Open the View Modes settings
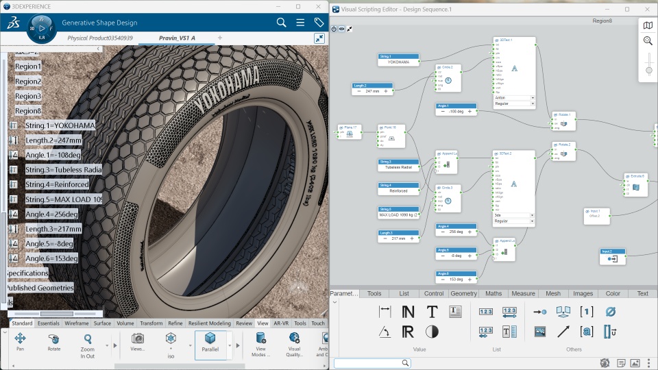The width and height of the screenshot is (658, 370). 260,339
